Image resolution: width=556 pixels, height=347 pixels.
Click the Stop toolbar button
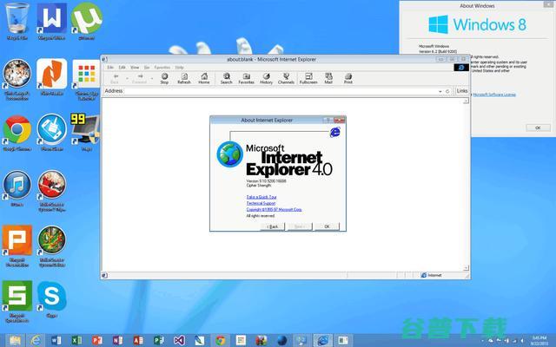(x=164, y=77)
